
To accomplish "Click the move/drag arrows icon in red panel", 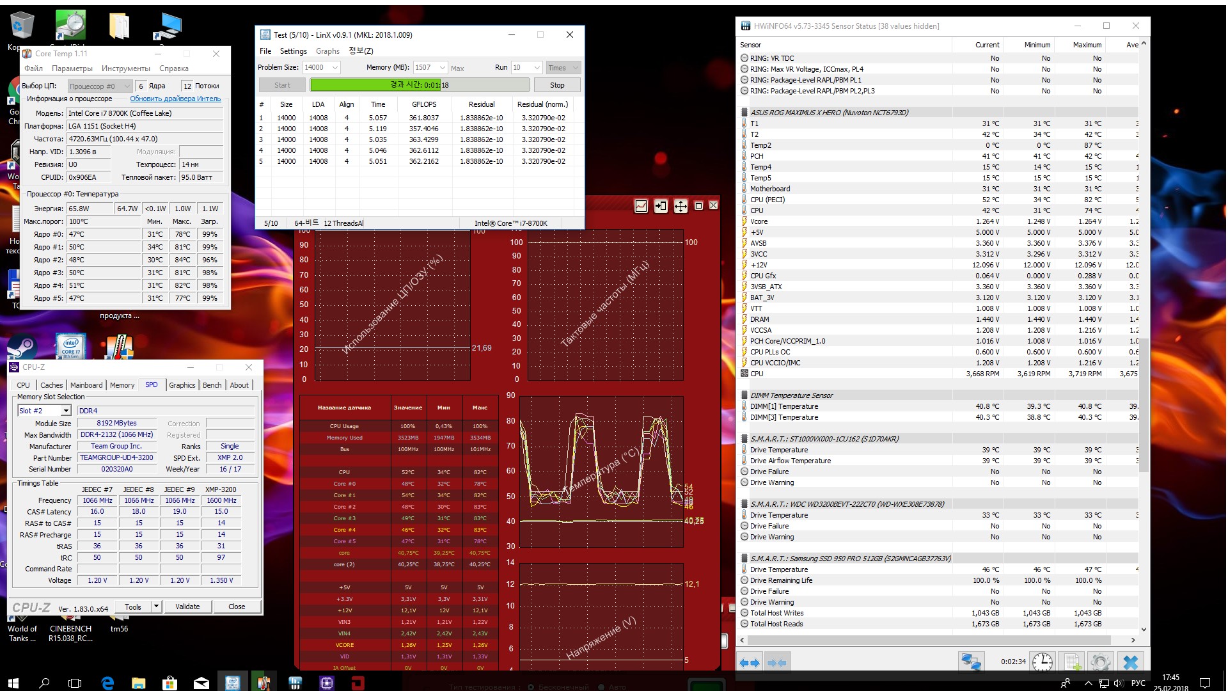I will [x=681, y=206].
